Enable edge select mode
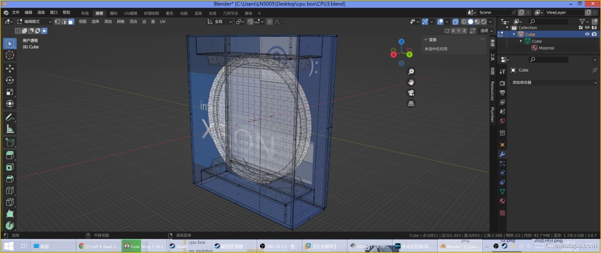The image size is (601, 253). [64, 22]
